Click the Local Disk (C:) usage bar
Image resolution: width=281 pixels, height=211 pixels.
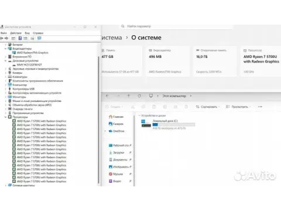174,124
